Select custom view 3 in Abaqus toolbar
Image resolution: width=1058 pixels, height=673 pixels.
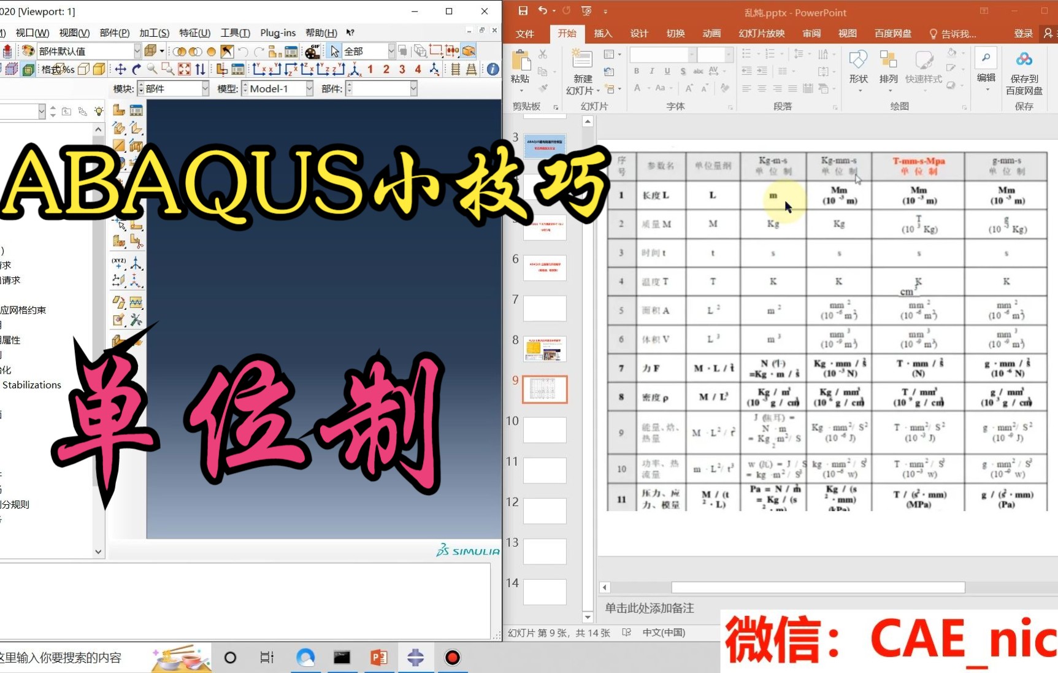pos(402,69)
